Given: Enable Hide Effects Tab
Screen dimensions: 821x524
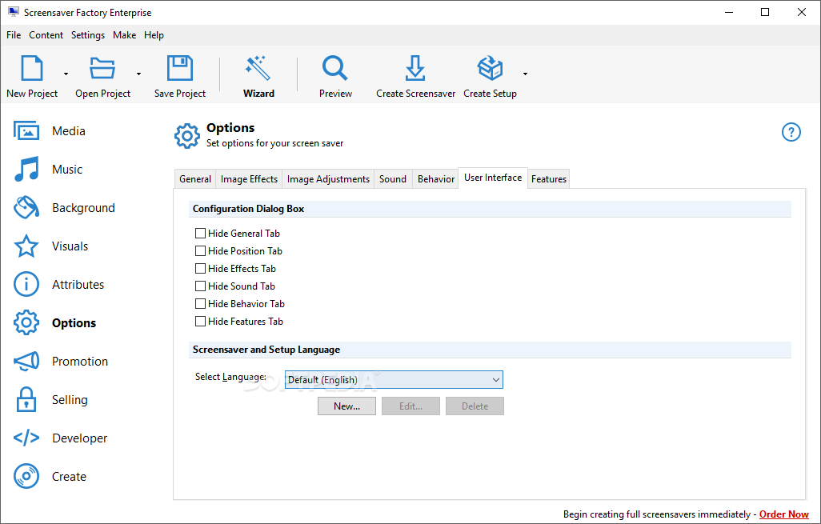Looking at the screenshot, I should point(200,269).
